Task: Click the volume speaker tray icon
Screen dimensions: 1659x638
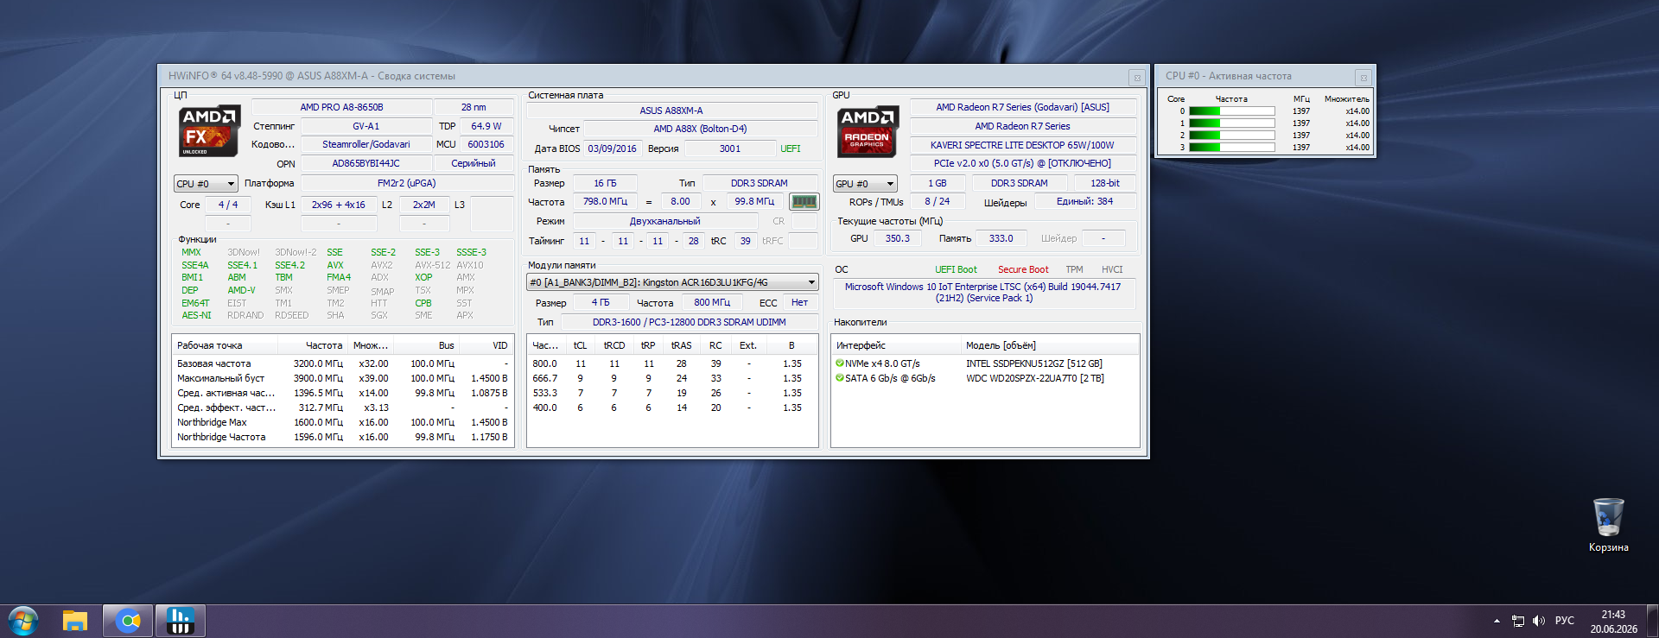Action: (1539, 621)
